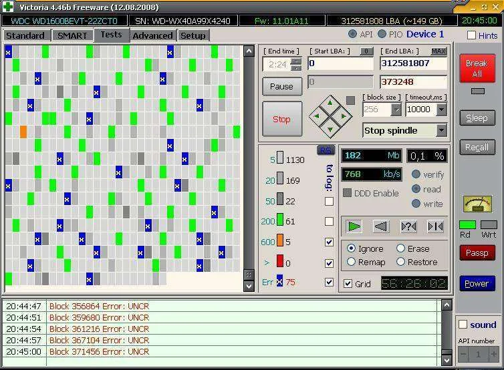
Task: Open the Stop spindle dropdown
Action: [x=442, y=130]
